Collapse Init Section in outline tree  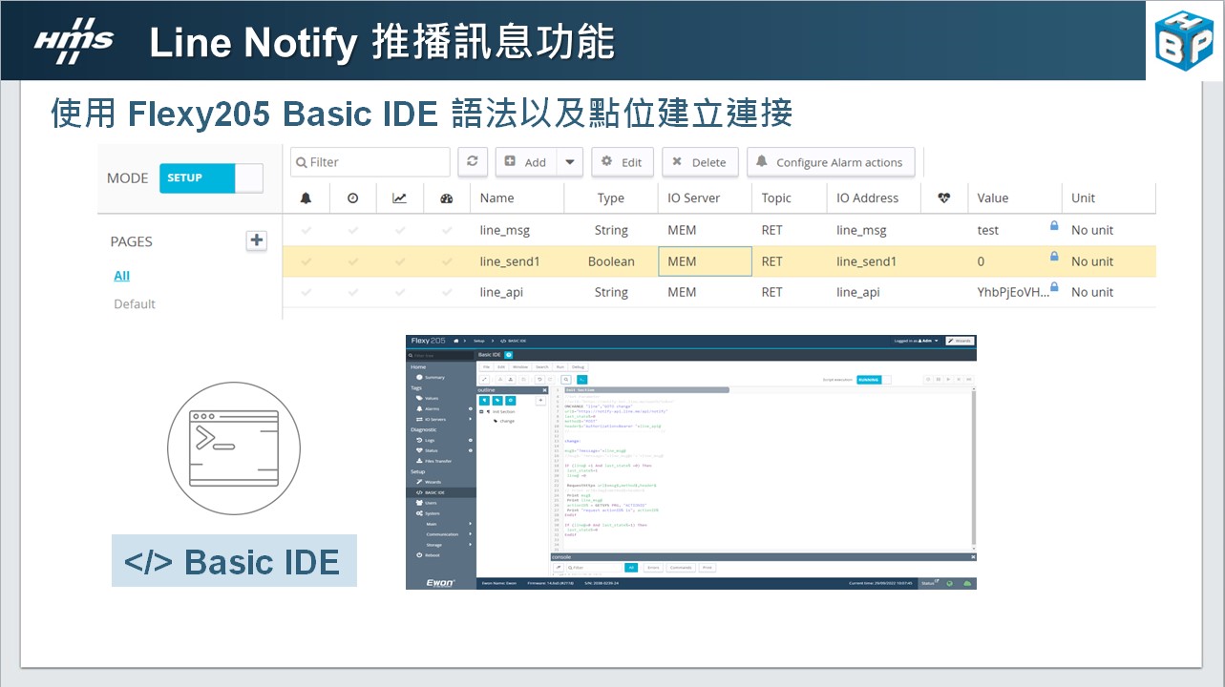[x=481, y=411]
